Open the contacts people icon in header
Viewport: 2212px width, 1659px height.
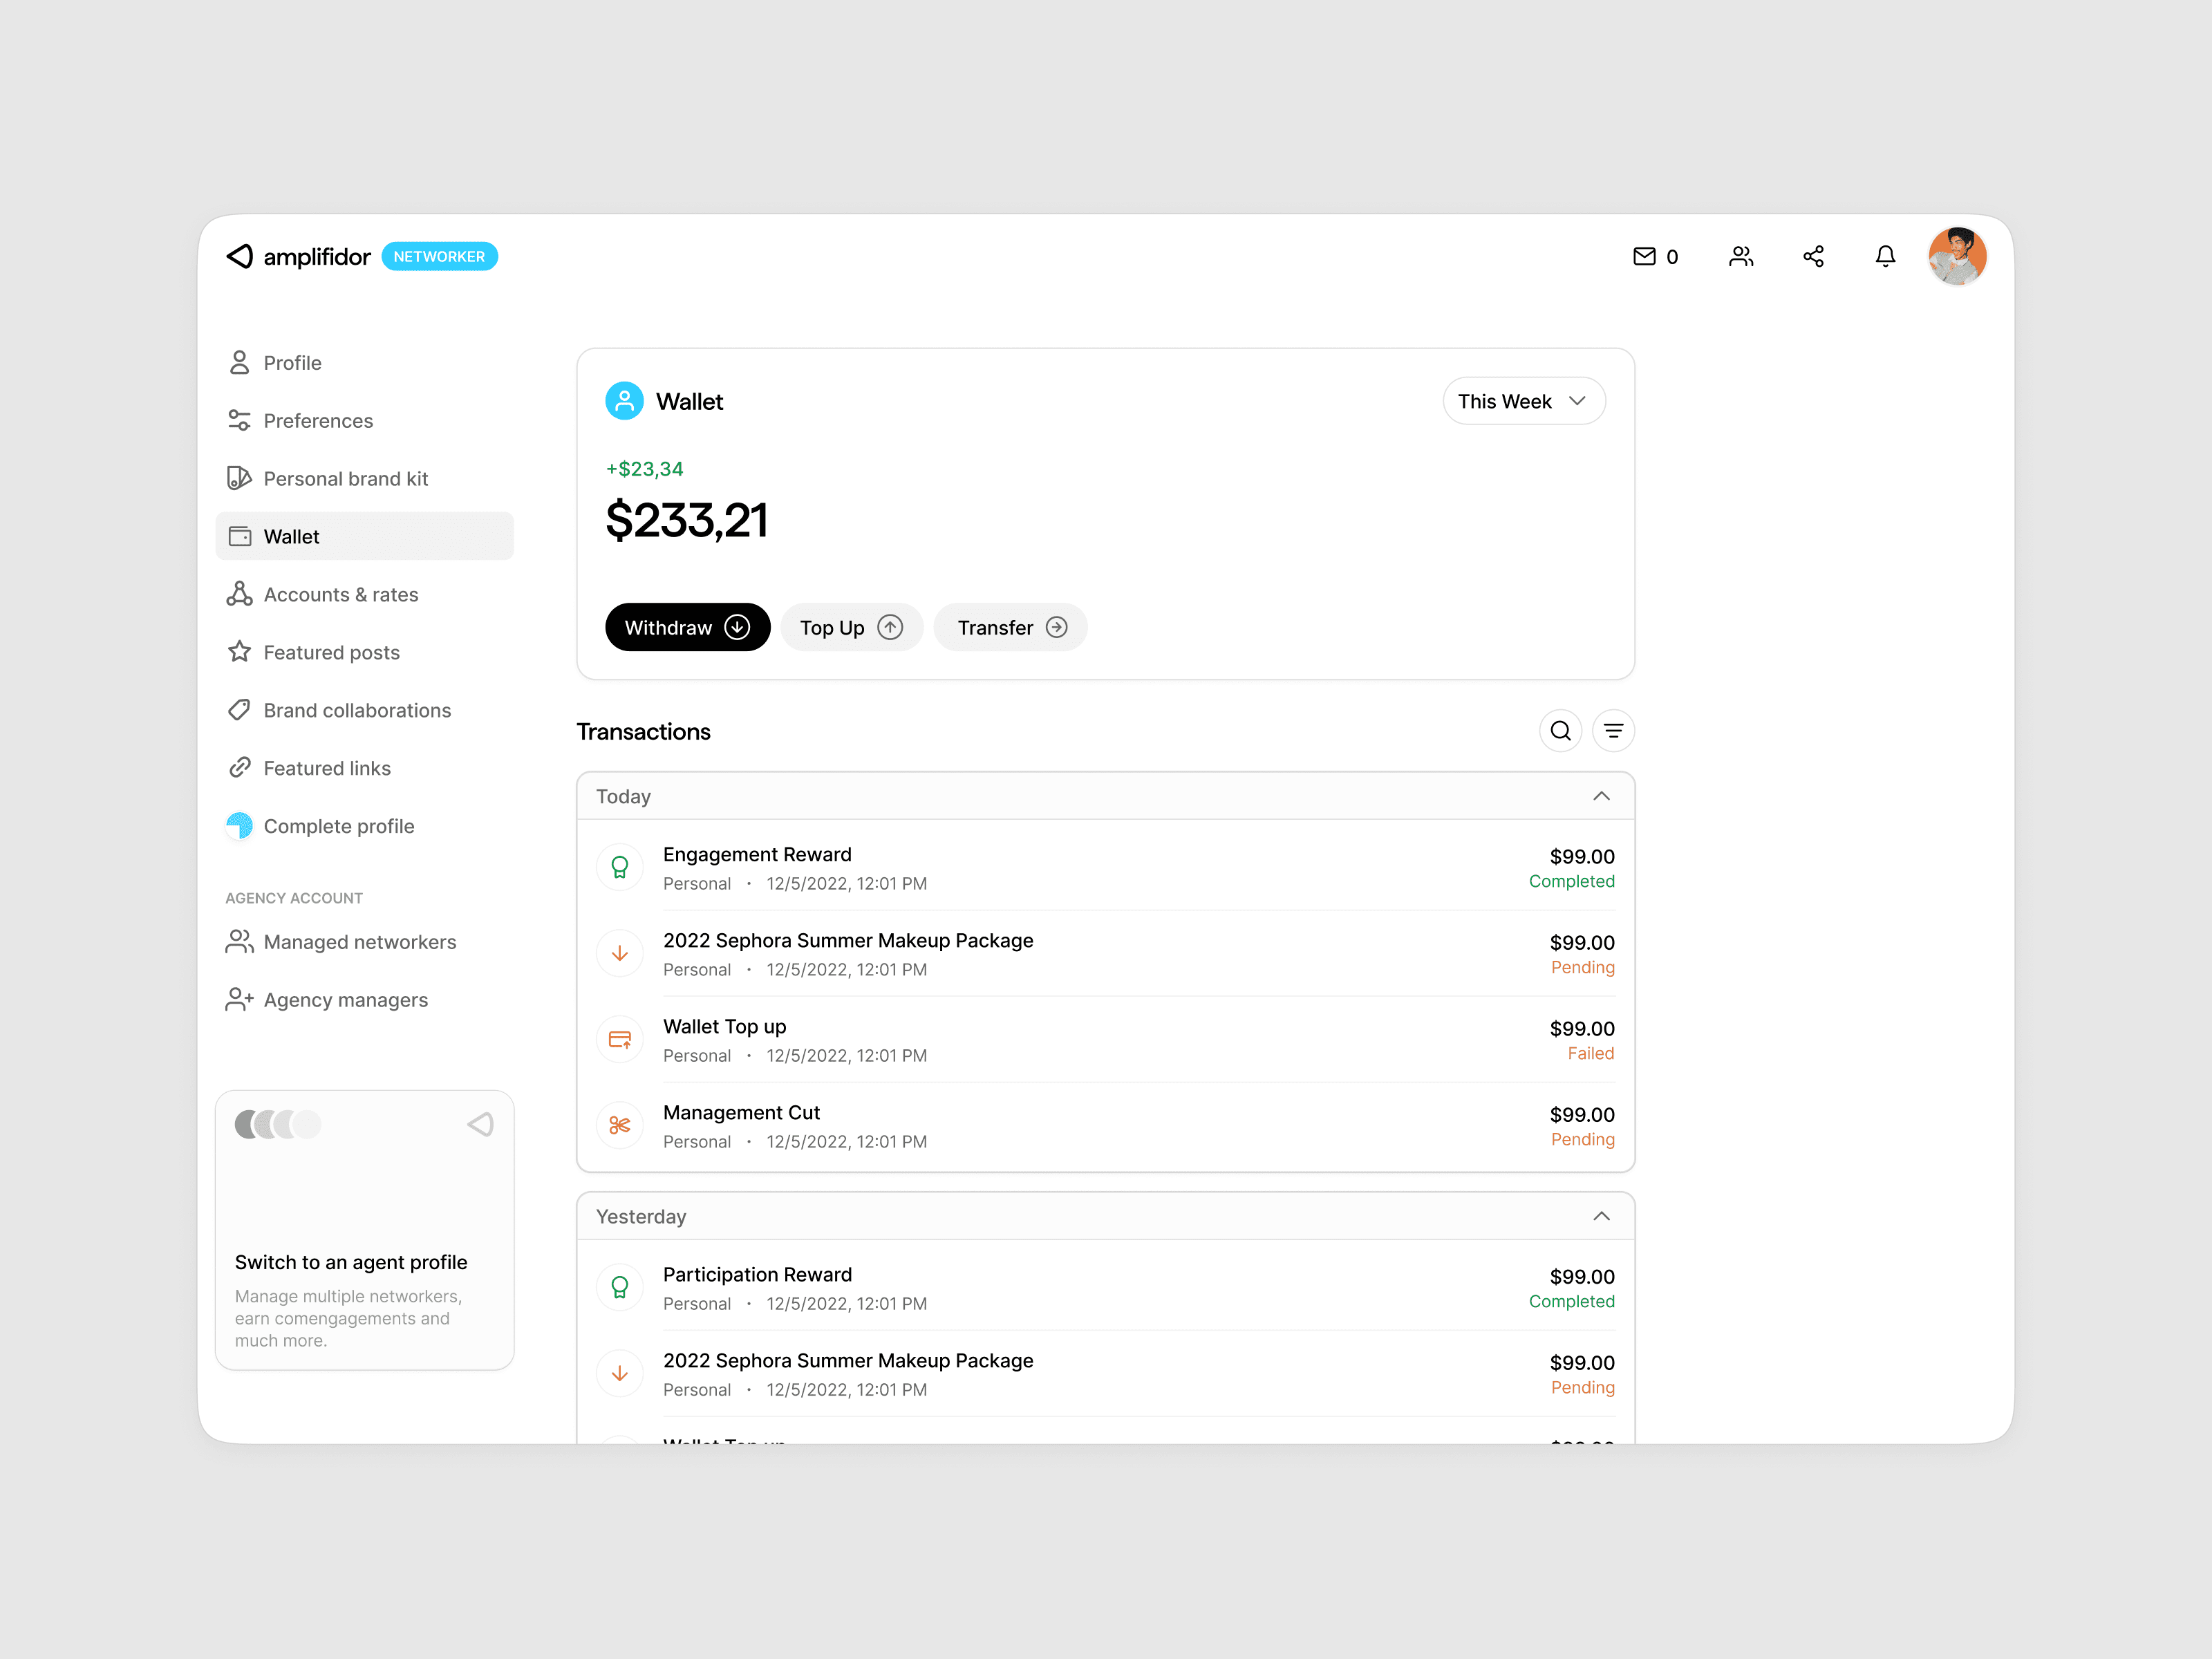pyautogui.click(x=1741, y=257)
